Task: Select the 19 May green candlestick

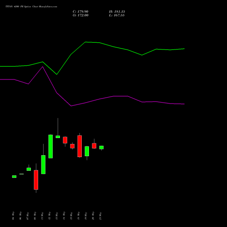Action: 87,151
